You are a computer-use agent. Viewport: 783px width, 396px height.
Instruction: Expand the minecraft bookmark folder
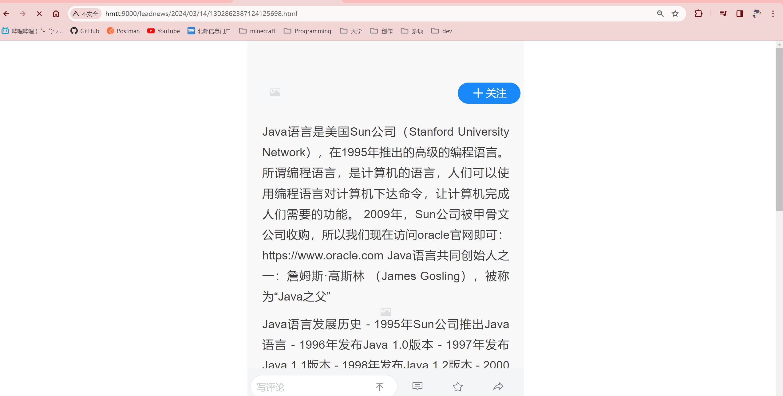257,31
